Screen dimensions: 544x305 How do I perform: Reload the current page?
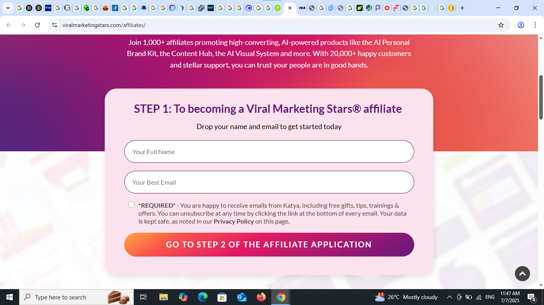(37, 25)
